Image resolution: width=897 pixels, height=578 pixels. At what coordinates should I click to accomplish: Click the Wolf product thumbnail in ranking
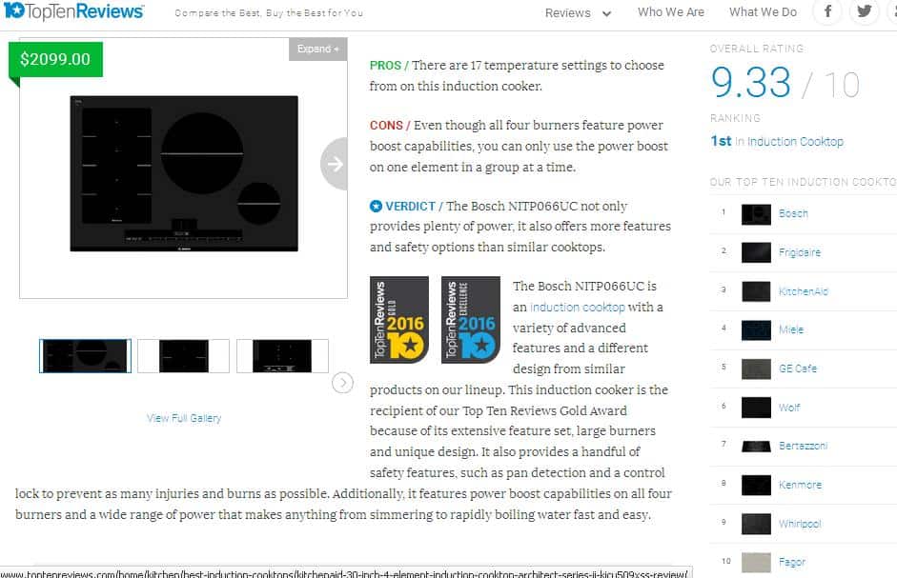[x=756, y=408]
